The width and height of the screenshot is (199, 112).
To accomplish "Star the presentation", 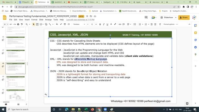I will pyautogui.click(x=87, y=16).
